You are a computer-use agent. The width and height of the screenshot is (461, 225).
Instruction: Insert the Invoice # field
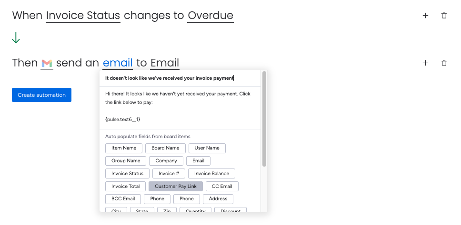tap(169, 173)
